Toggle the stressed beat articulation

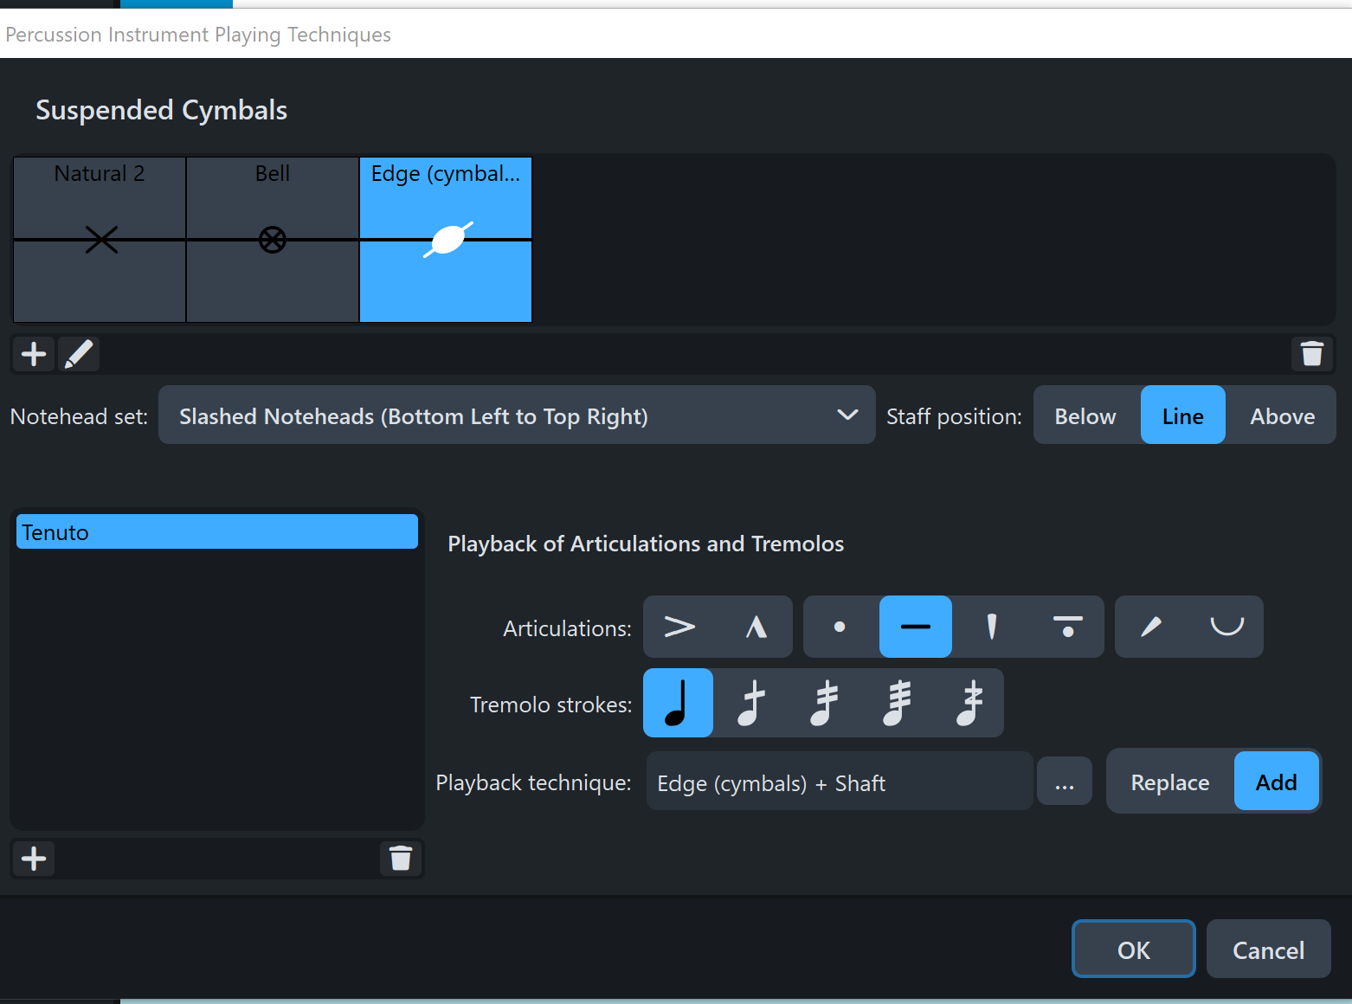tap(1151, 627)
